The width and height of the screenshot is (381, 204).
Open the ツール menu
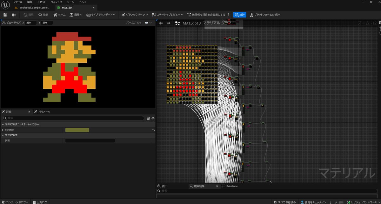pyautogui.click(x=70, y=2)
